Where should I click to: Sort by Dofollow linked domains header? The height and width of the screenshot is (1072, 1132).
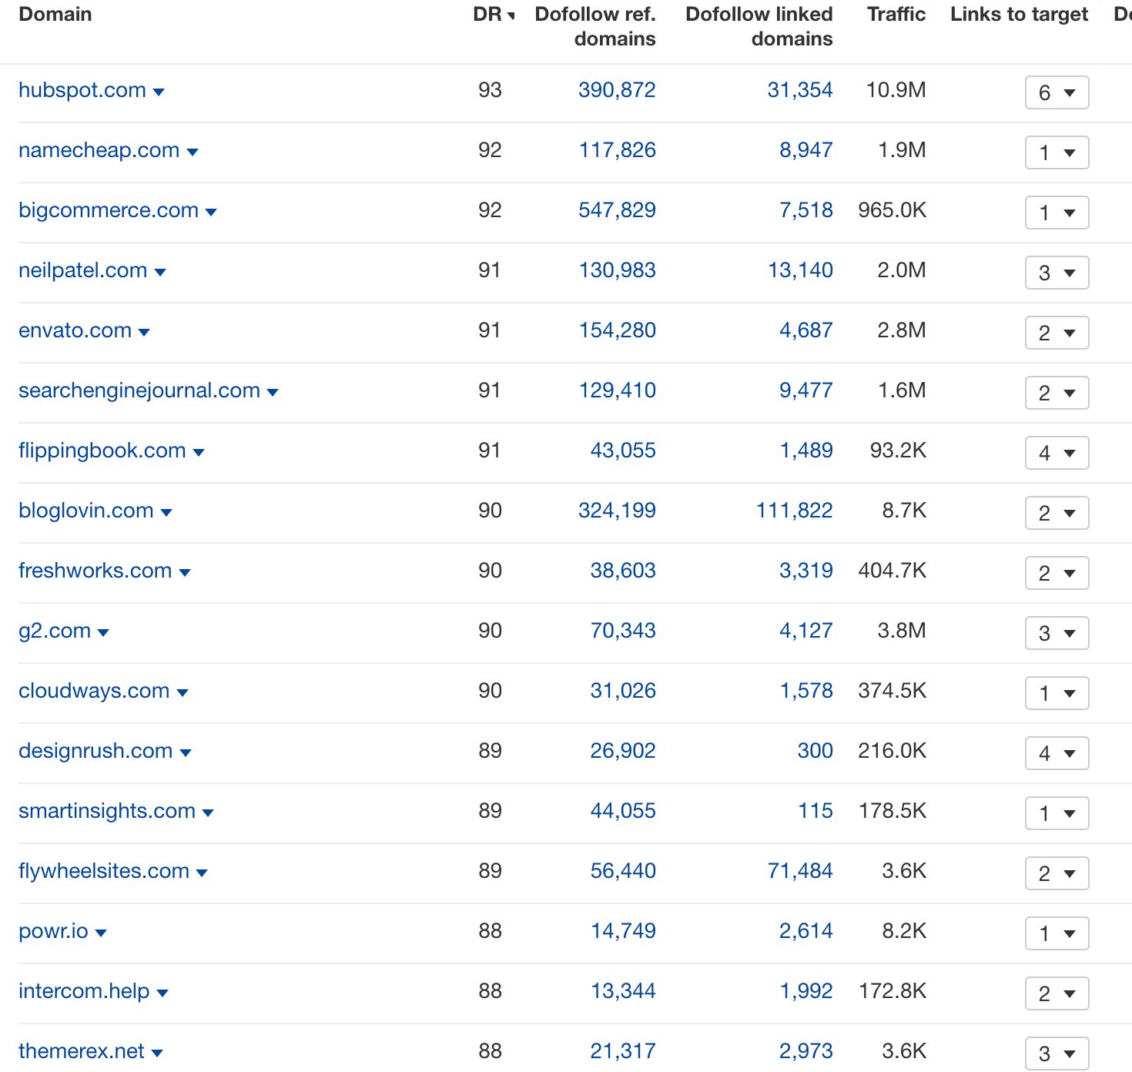click(x=759, y=26)
